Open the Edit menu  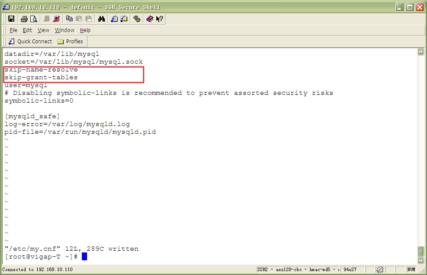coord(27,30)
